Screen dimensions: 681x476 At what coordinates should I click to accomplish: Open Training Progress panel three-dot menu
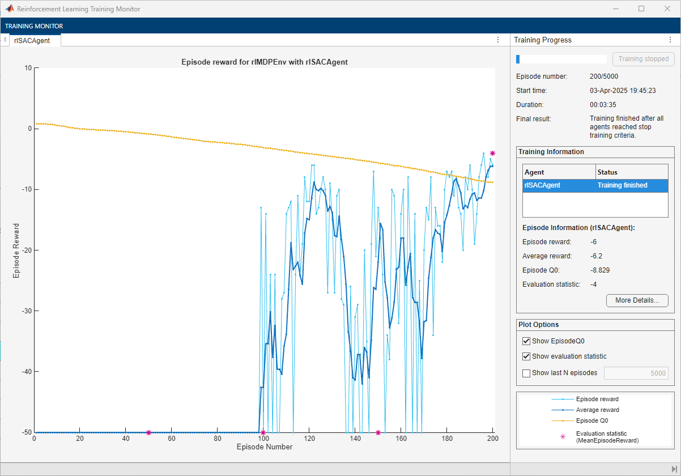[x=670, y=40]
